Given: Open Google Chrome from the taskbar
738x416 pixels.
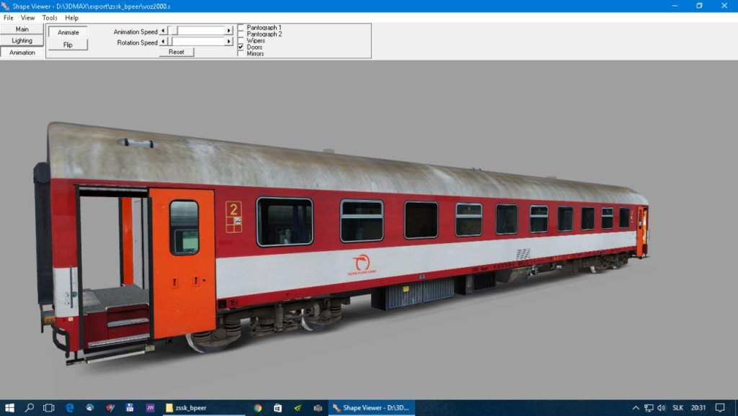Looking at the screenshot, I should [x=258, y=407].
